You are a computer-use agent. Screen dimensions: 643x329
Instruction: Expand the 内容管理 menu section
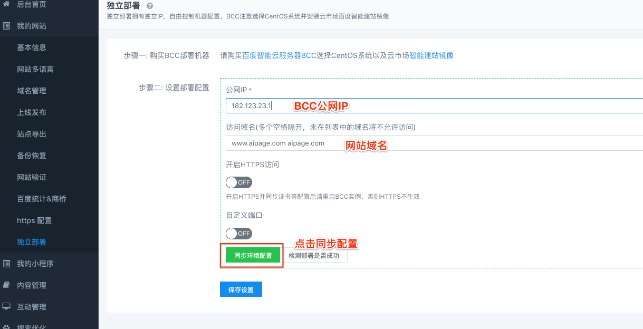tap(32, 285)
